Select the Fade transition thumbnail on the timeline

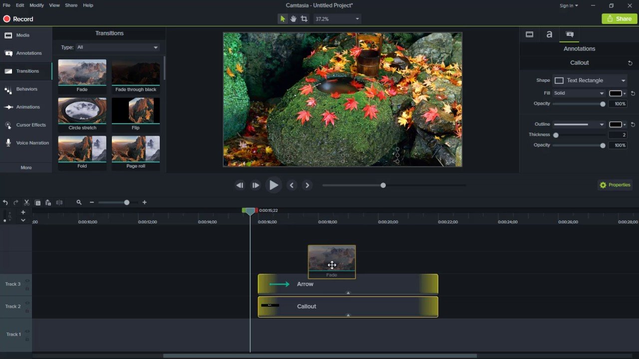(332, 261)
